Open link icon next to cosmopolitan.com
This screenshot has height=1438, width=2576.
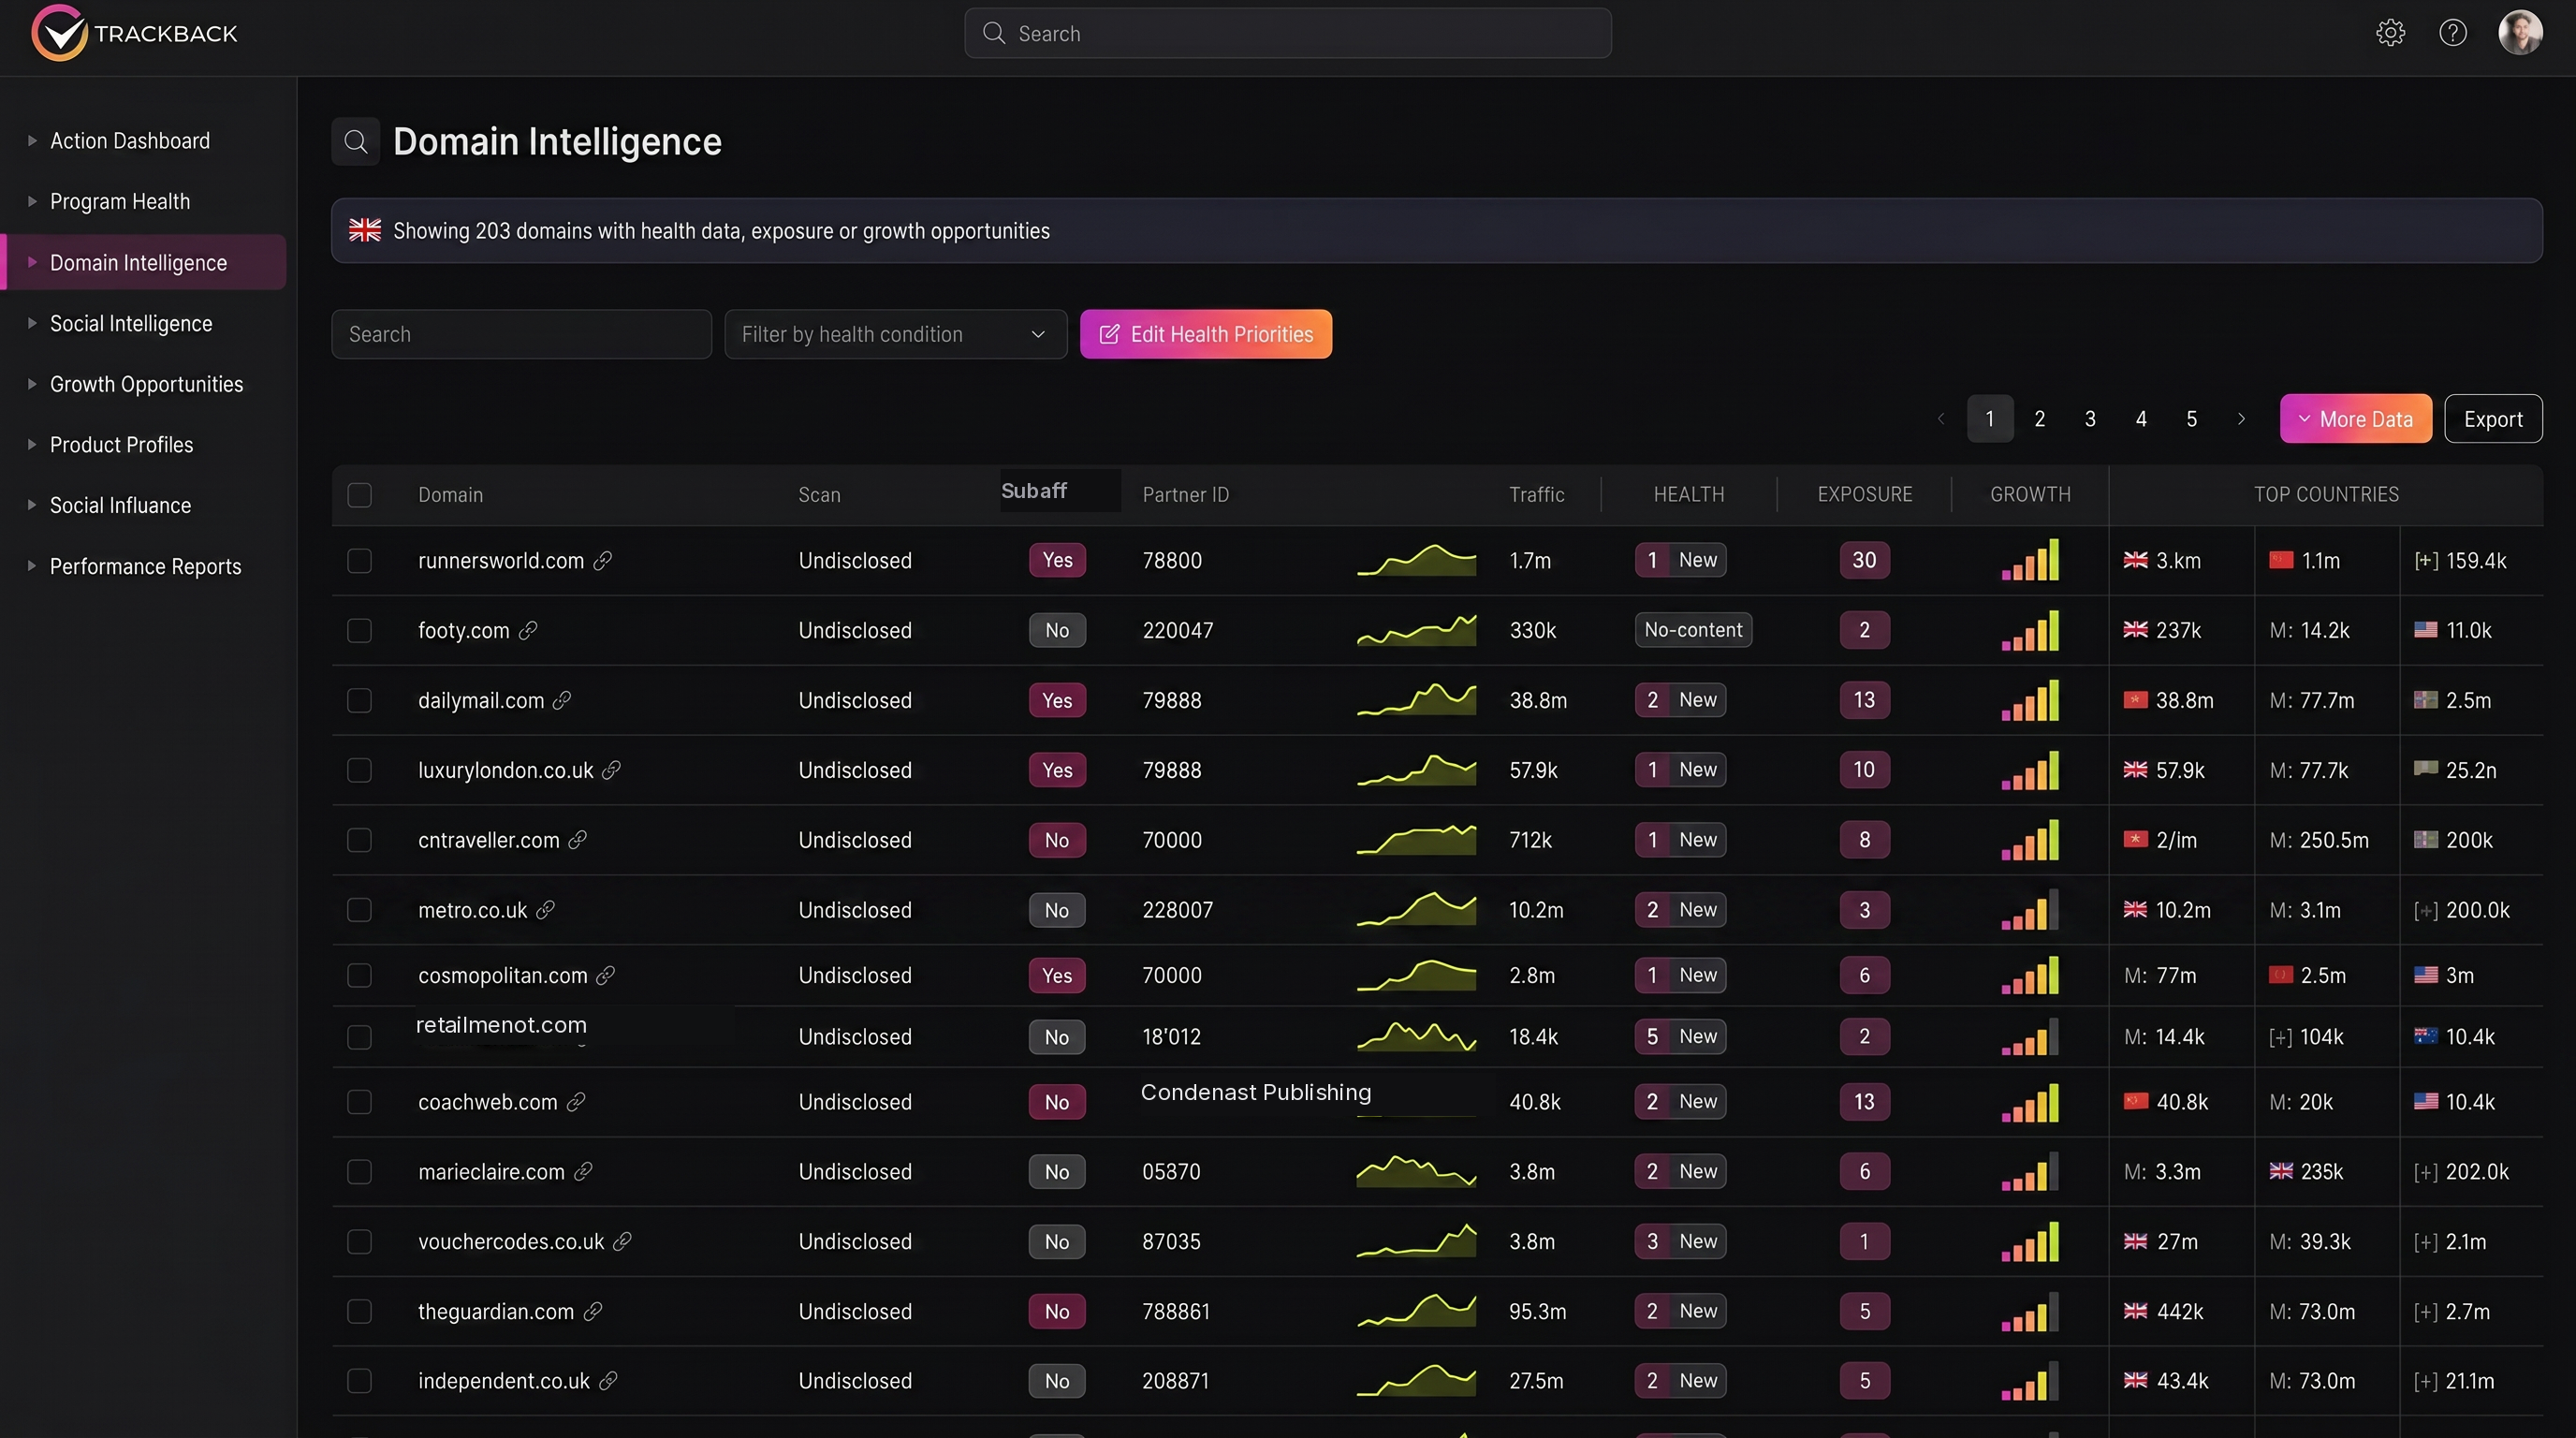point(605,976)
